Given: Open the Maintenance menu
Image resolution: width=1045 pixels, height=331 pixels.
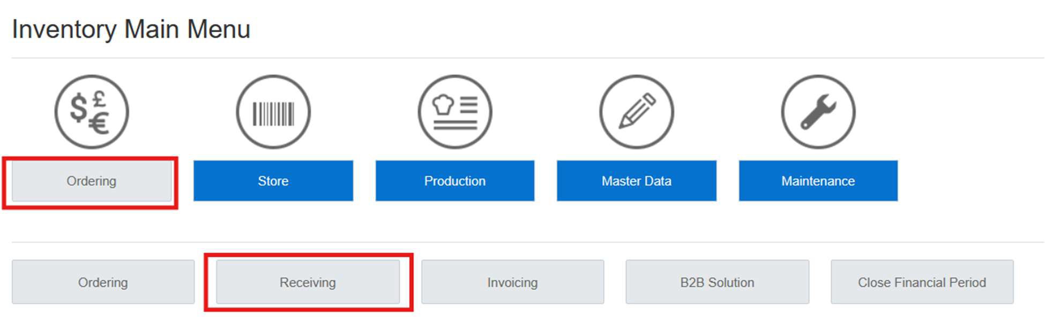Looking at the screenshot, I should point(818,181).
